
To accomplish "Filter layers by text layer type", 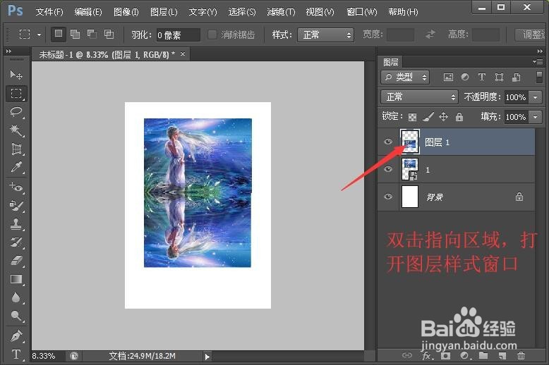I will tap(482, 78).
